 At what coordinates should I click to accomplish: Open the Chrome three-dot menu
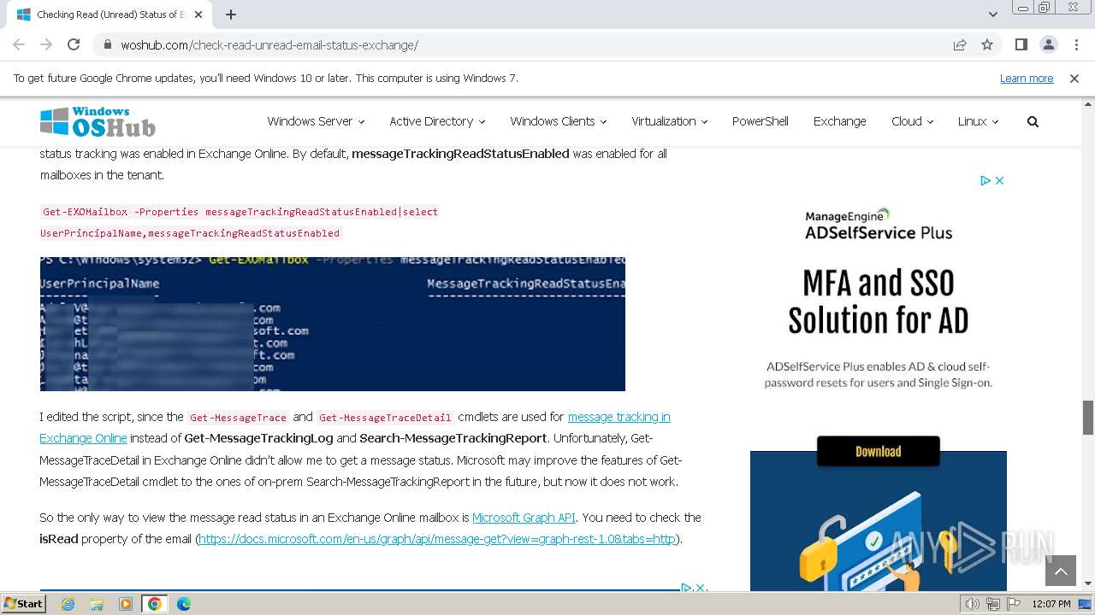1075,44
